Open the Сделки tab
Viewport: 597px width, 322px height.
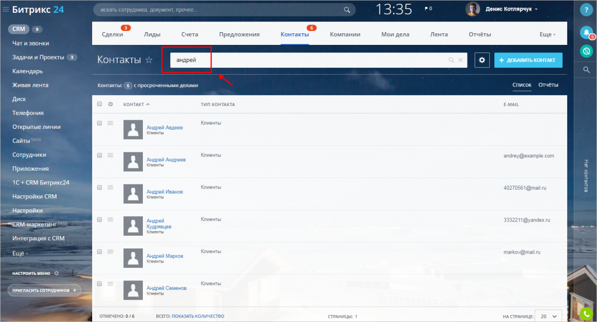pos(113,34)
